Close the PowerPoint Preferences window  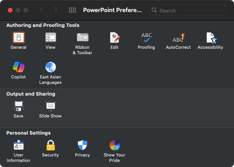pos(10,10)
